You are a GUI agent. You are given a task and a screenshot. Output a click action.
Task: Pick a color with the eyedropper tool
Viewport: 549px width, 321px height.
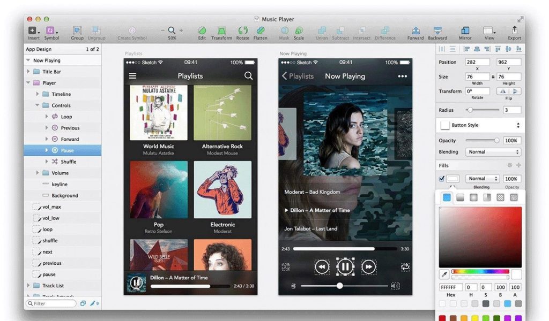coord(444,274)
